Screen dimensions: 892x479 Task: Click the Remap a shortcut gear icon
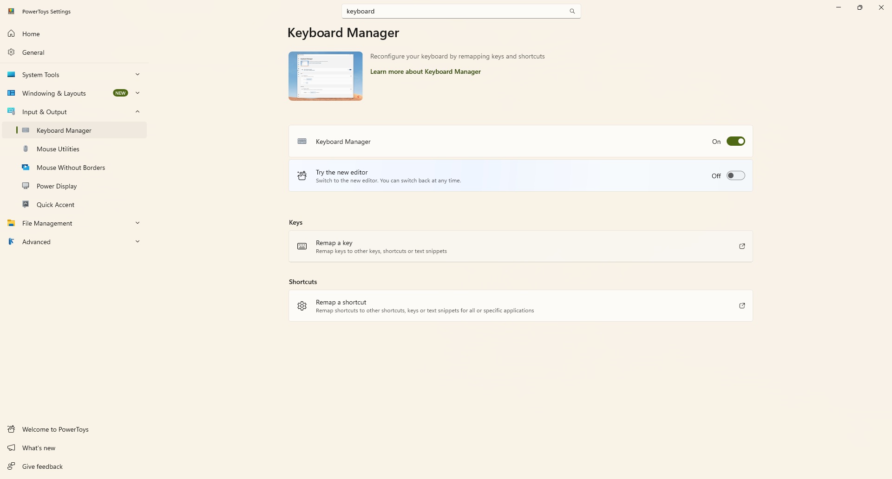pos(302,306)
